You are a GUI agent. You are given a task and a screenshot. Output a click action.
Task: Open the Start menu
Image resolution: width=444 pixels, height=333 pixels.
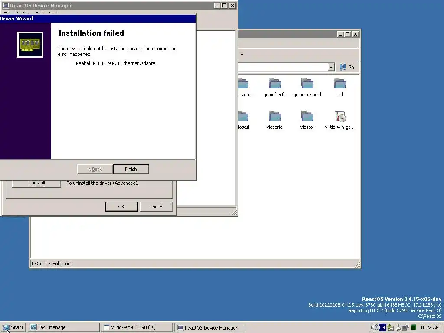click(13, 327)
